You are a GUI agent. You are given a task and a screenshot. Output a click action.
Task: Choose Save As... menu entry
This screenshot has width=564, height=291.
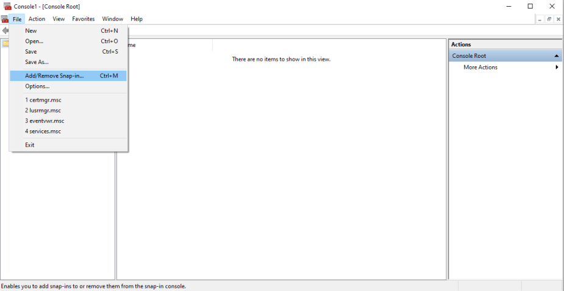click(x=68, y=62)
